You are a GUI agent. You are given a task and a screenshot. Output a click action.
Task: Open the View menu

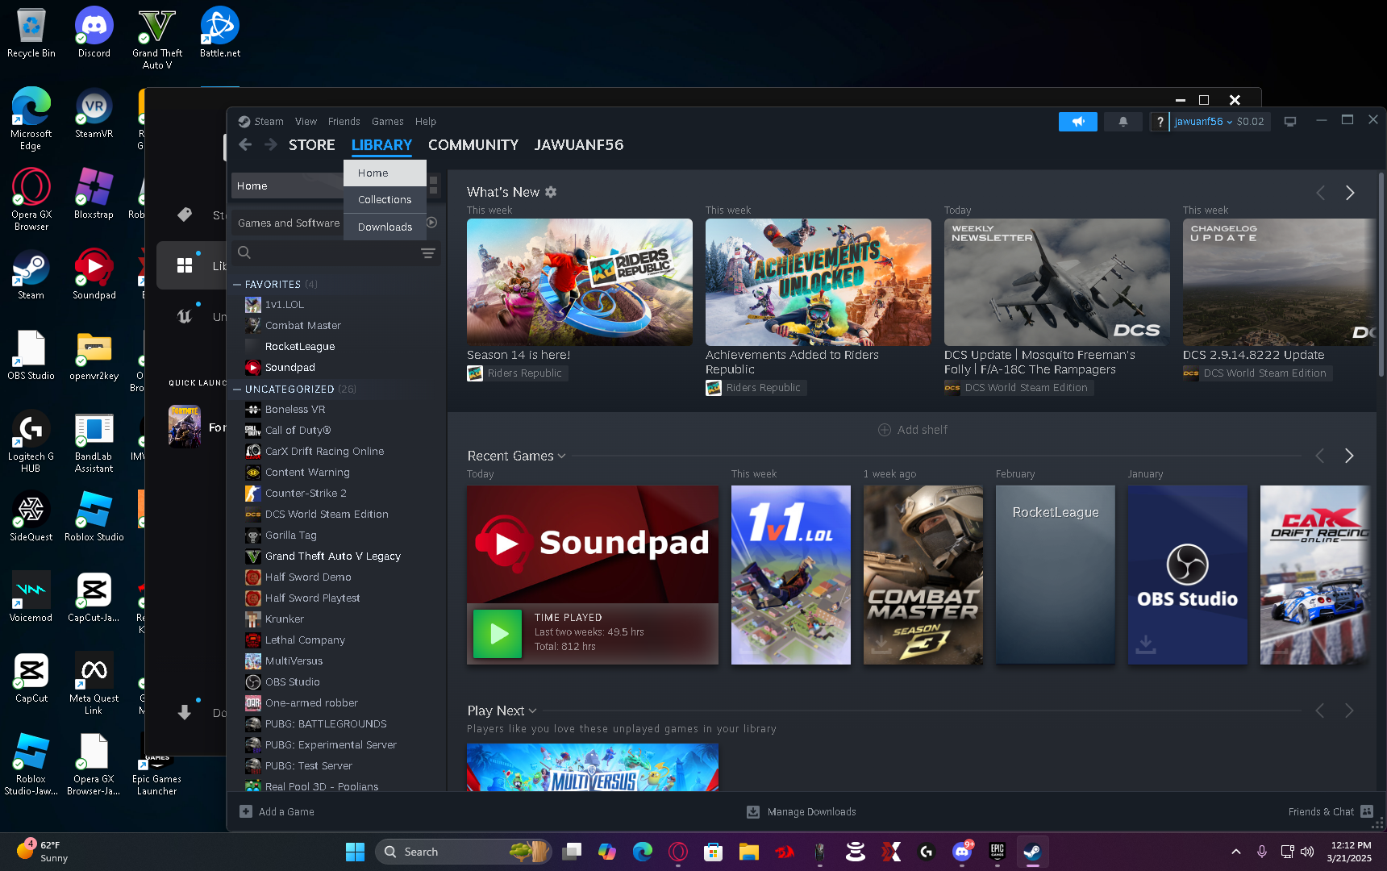click(306, 122)
